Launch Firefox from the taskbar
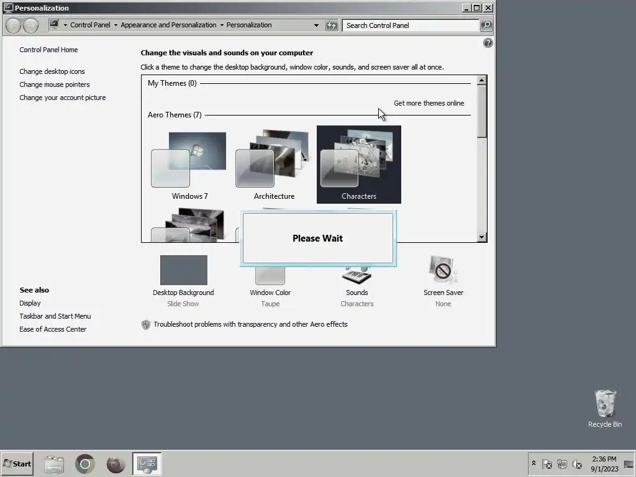 [x=116, y=464]
